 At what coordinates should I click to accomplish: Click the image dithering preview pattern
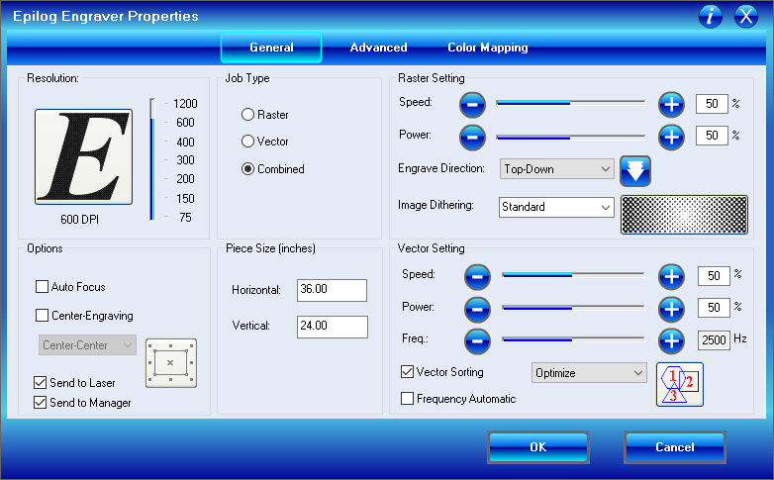684,215
